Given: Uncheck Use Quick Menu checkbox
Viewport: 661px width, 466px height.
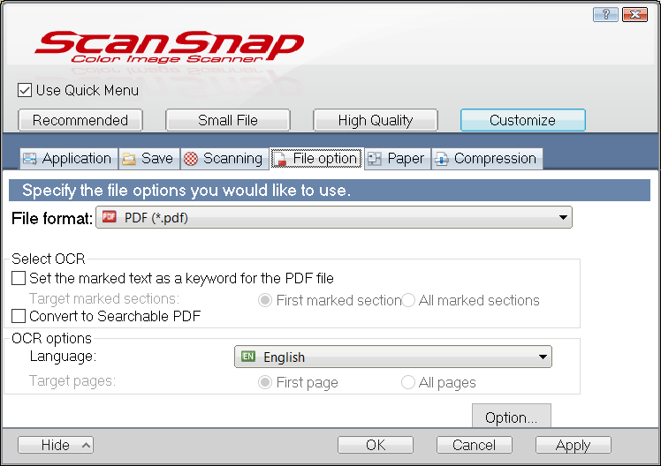Looking at the screenshot, I should 25,90.
